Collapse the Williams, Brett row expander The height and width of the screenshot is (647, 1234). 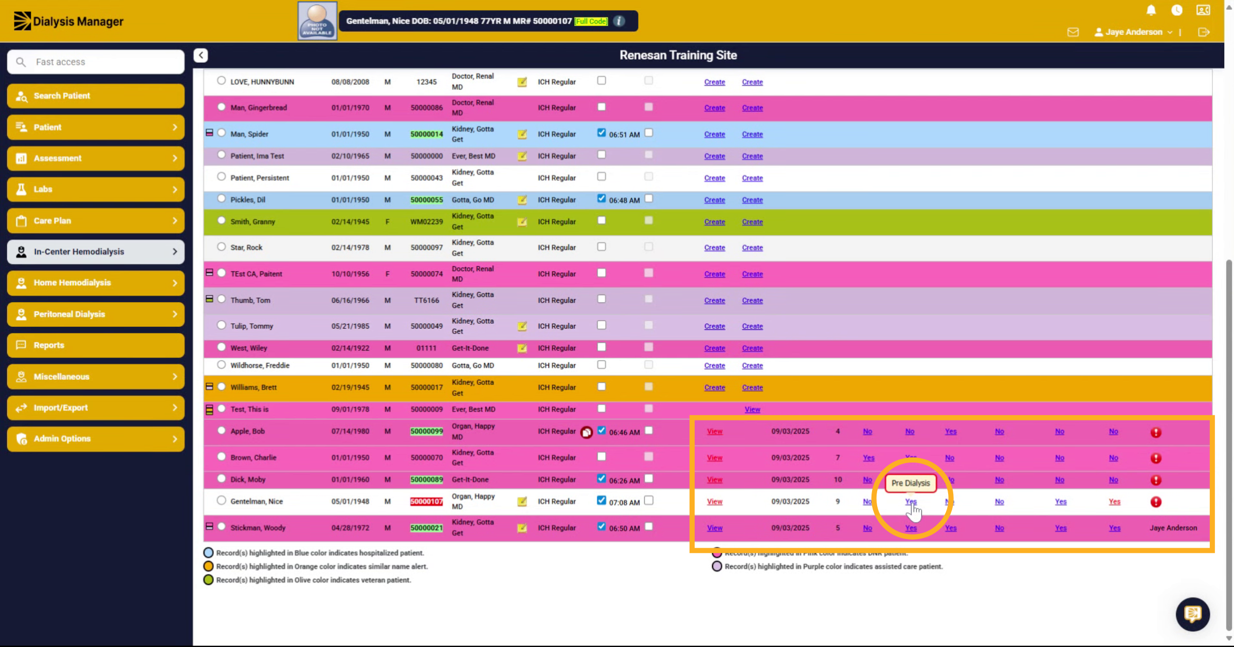209,386
